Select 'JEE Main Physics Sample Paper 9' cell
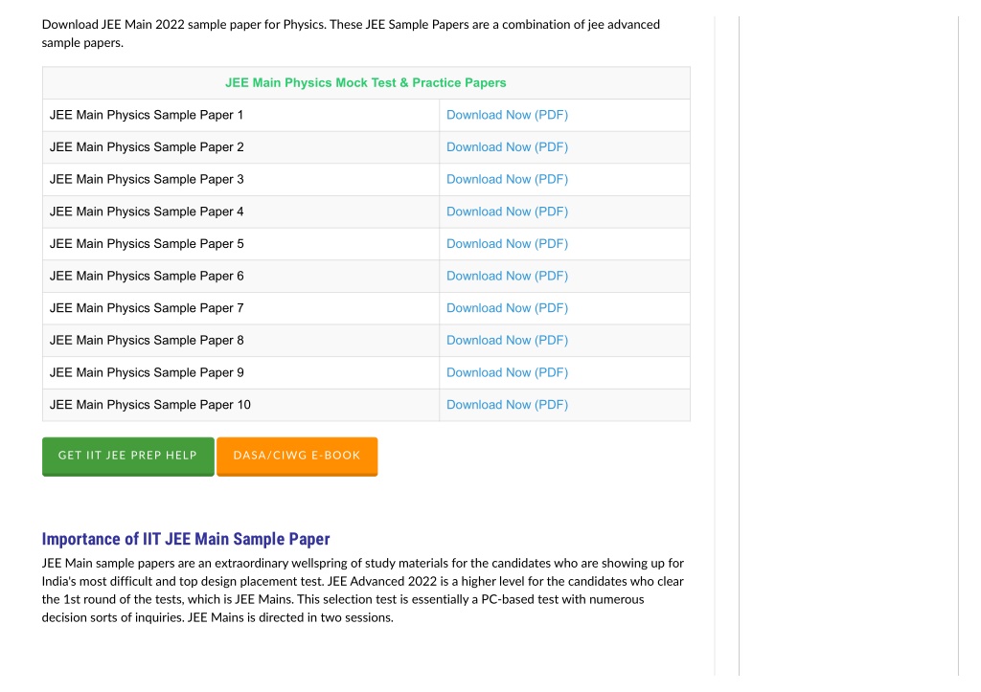The image size is (981, 692). coord(240,372)
